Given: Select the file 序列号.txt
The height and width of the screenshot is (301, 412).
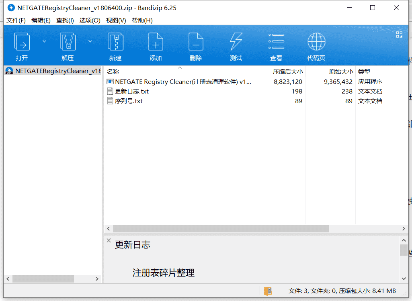Looking at the screenshot, I should click(x=129, y=101).
